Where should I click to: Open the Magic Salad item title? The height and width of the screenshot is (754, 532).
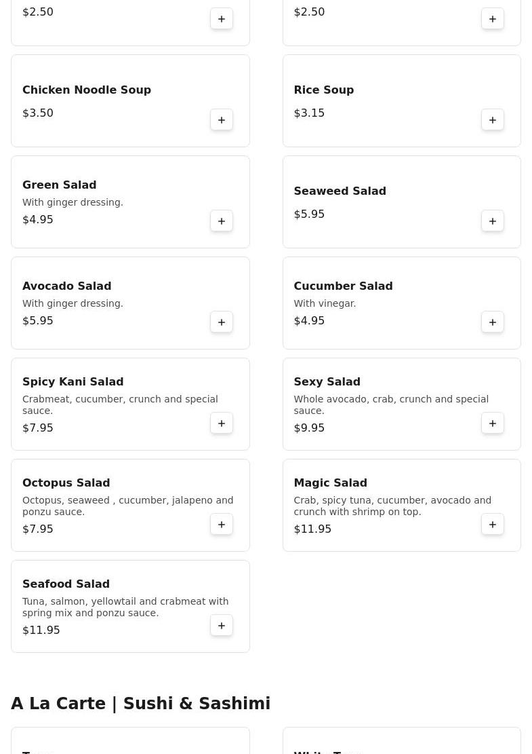[x=330, y=483]
